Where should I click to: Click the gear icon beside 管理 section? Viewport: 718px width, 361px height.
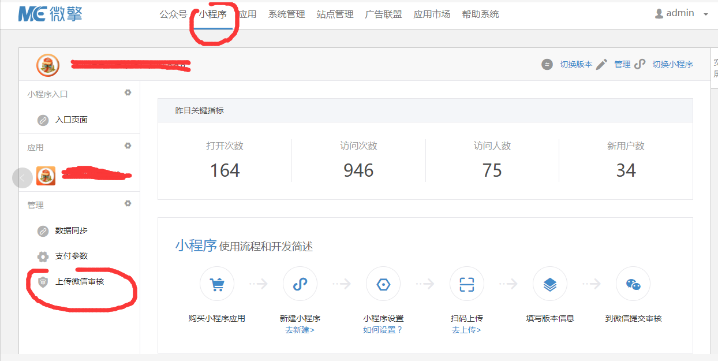[128, 204]
